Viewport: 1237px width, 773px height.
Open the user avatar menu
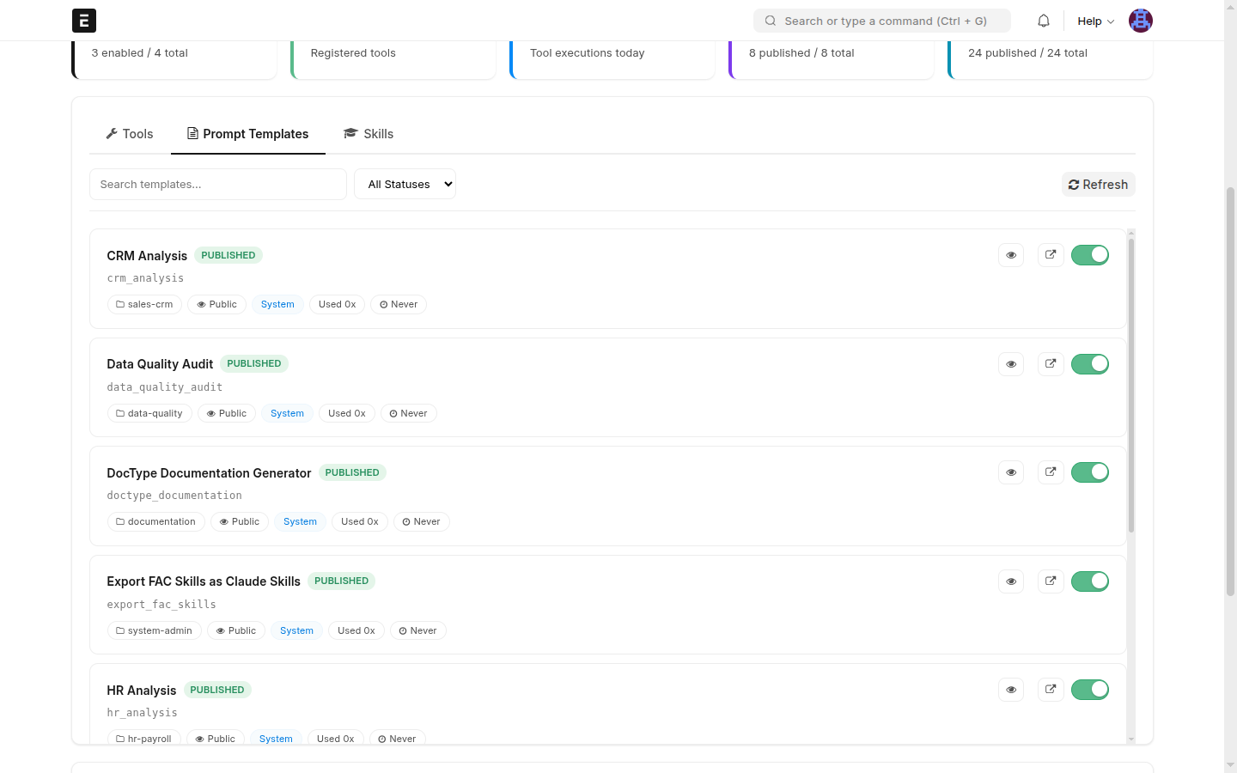[1141, 21]
